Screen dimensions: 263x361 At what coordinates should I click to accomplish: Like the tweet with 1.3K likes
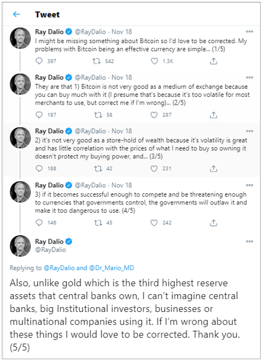click(154, 61)
